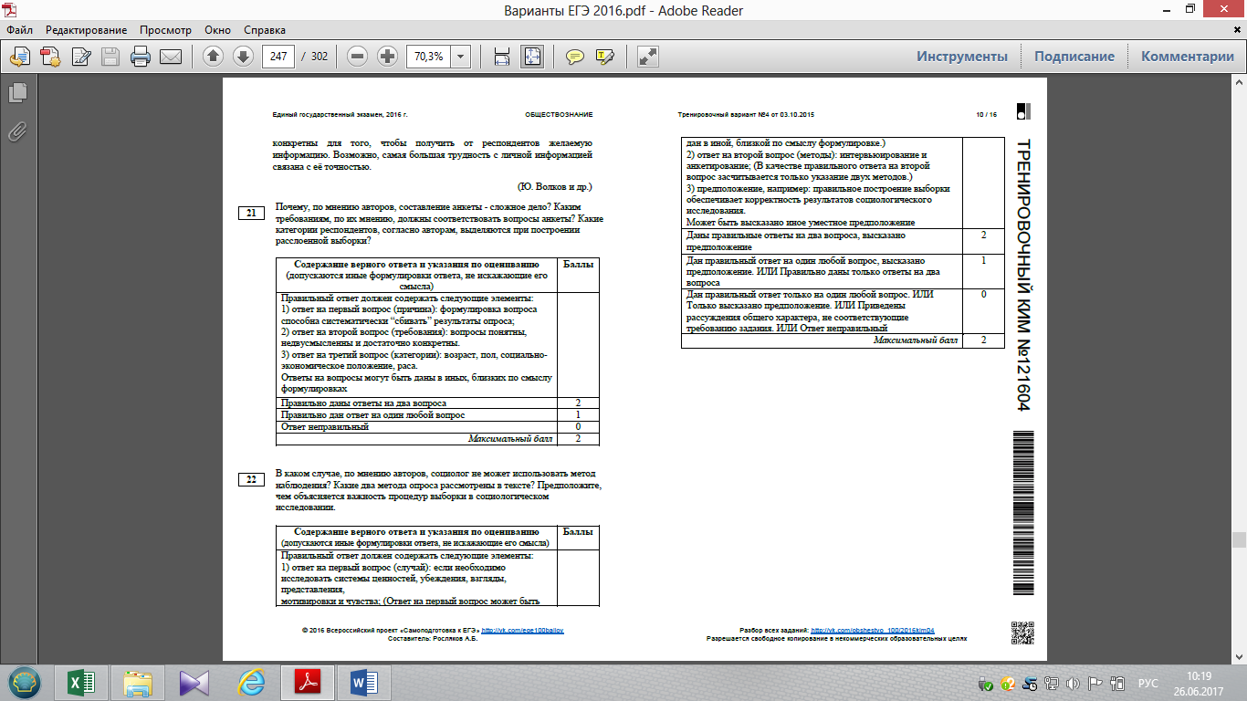Click question number 22 box
Viewport: 1247px width, 701px height.
pos(251,480)
